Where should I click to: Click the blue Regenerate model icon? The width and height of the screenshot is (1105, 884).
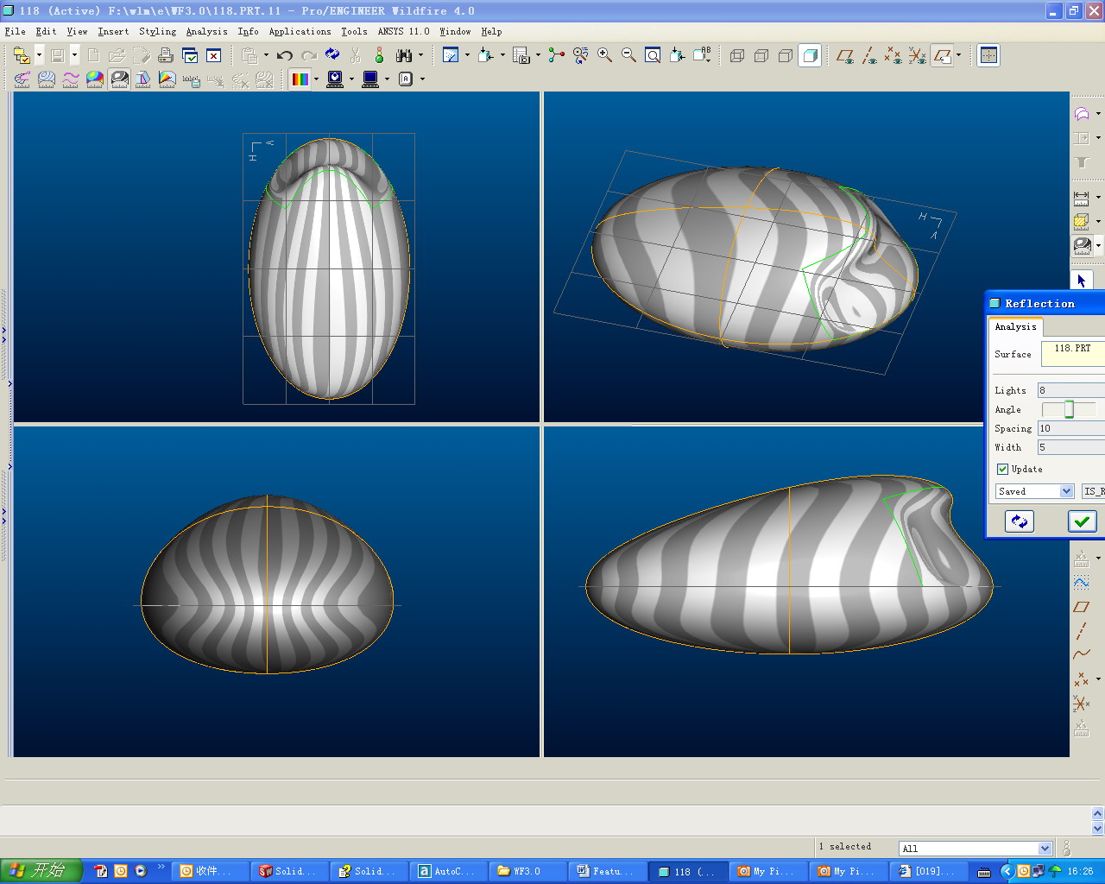pyautogui.click(x=332, y=55)
